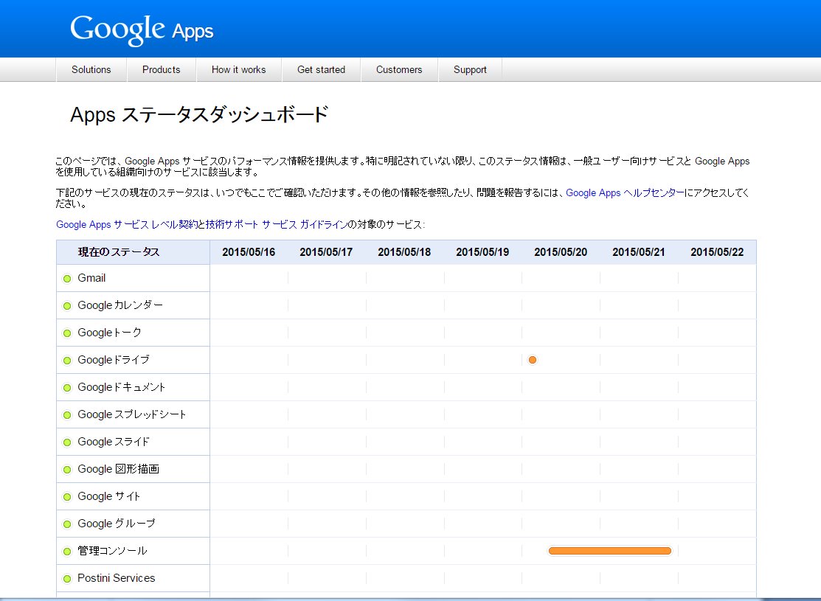
Task: Go to the Get started page
Action: (321, 69)
